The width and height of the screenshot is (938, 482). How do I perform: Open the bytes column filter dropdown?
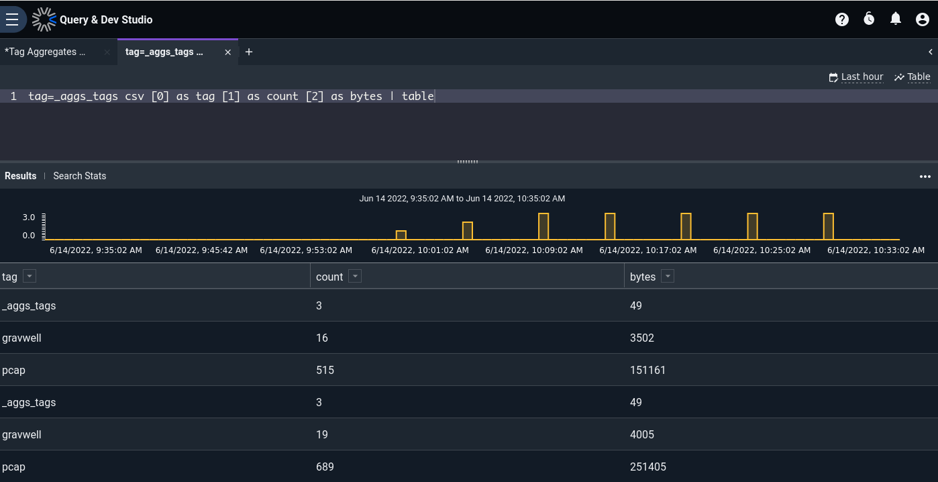(x=668, y=277)
